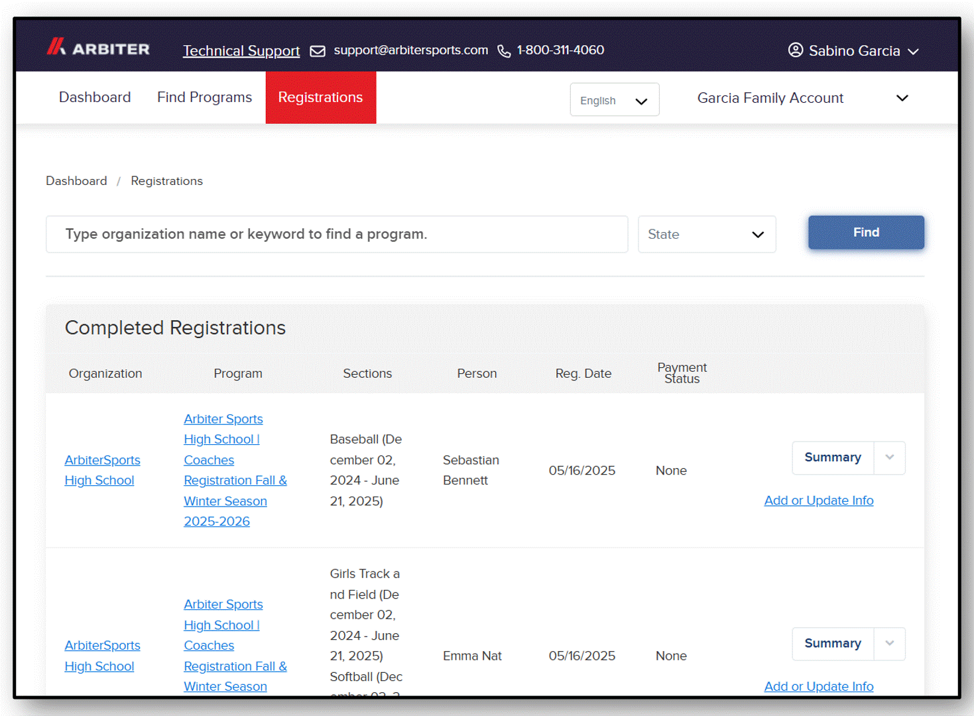Click the Arbiter logo
The image size is (974, 716).
coord(98,48)
